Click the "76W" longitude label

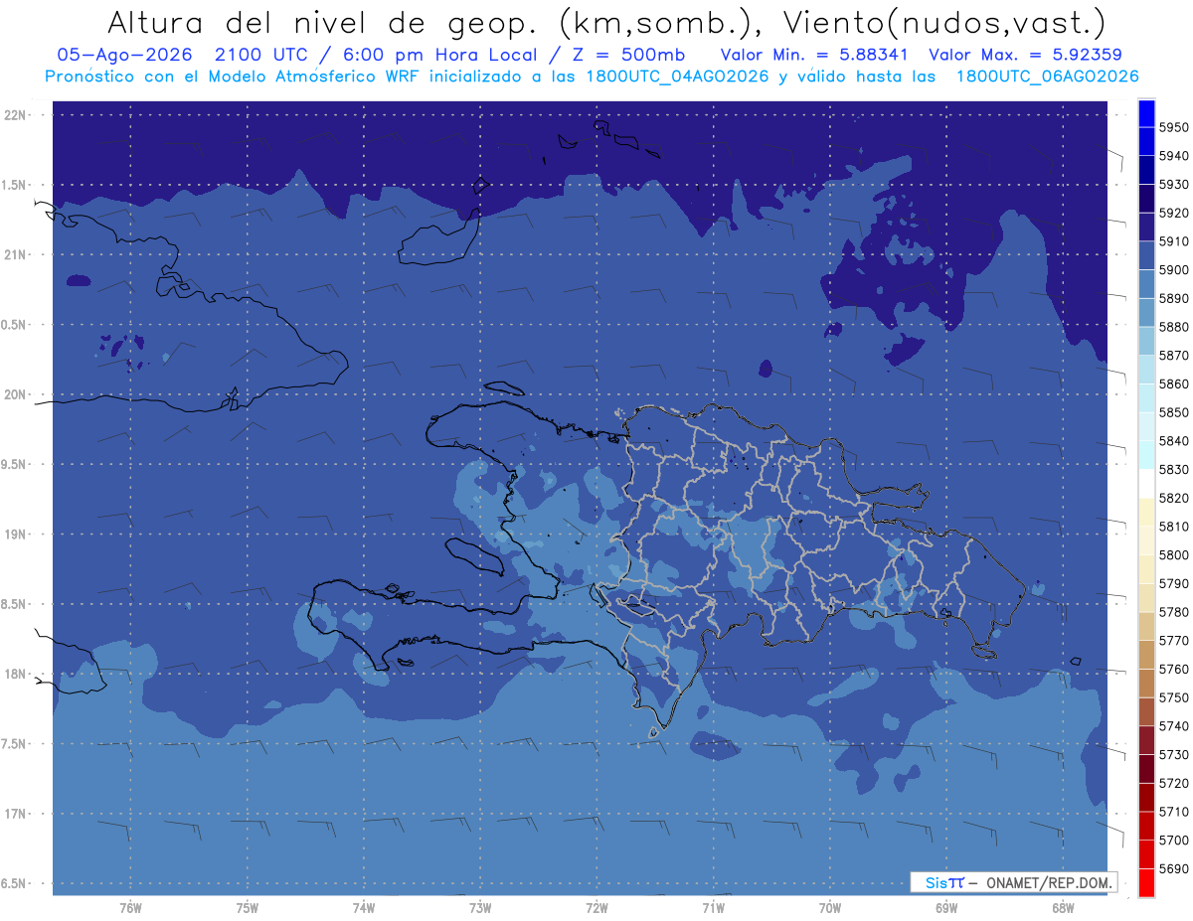pos(130,908)
